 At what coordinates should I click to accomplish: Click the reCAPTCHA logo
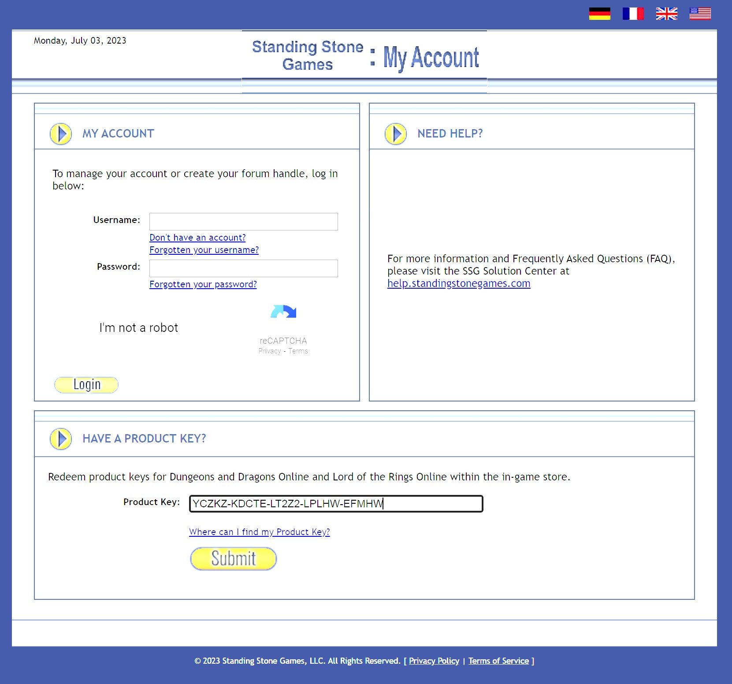click(283, 312)
